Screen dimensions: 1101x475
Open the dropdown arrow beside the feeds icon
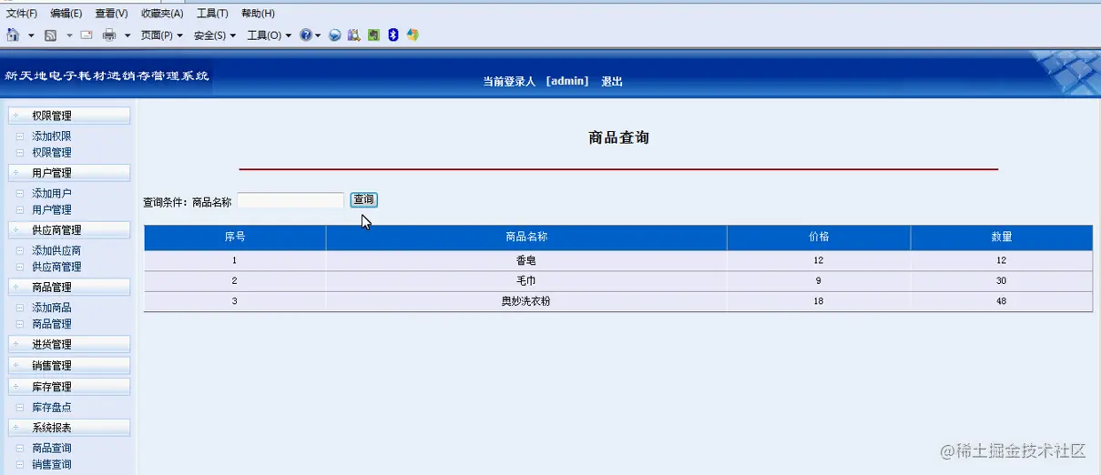69,36
